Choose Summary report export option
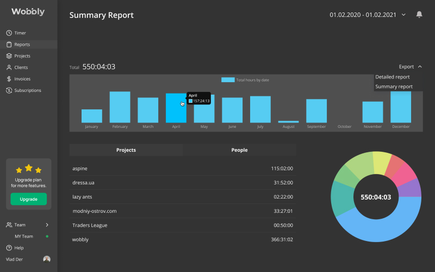435x272 pixels. [x=394, y=86]
